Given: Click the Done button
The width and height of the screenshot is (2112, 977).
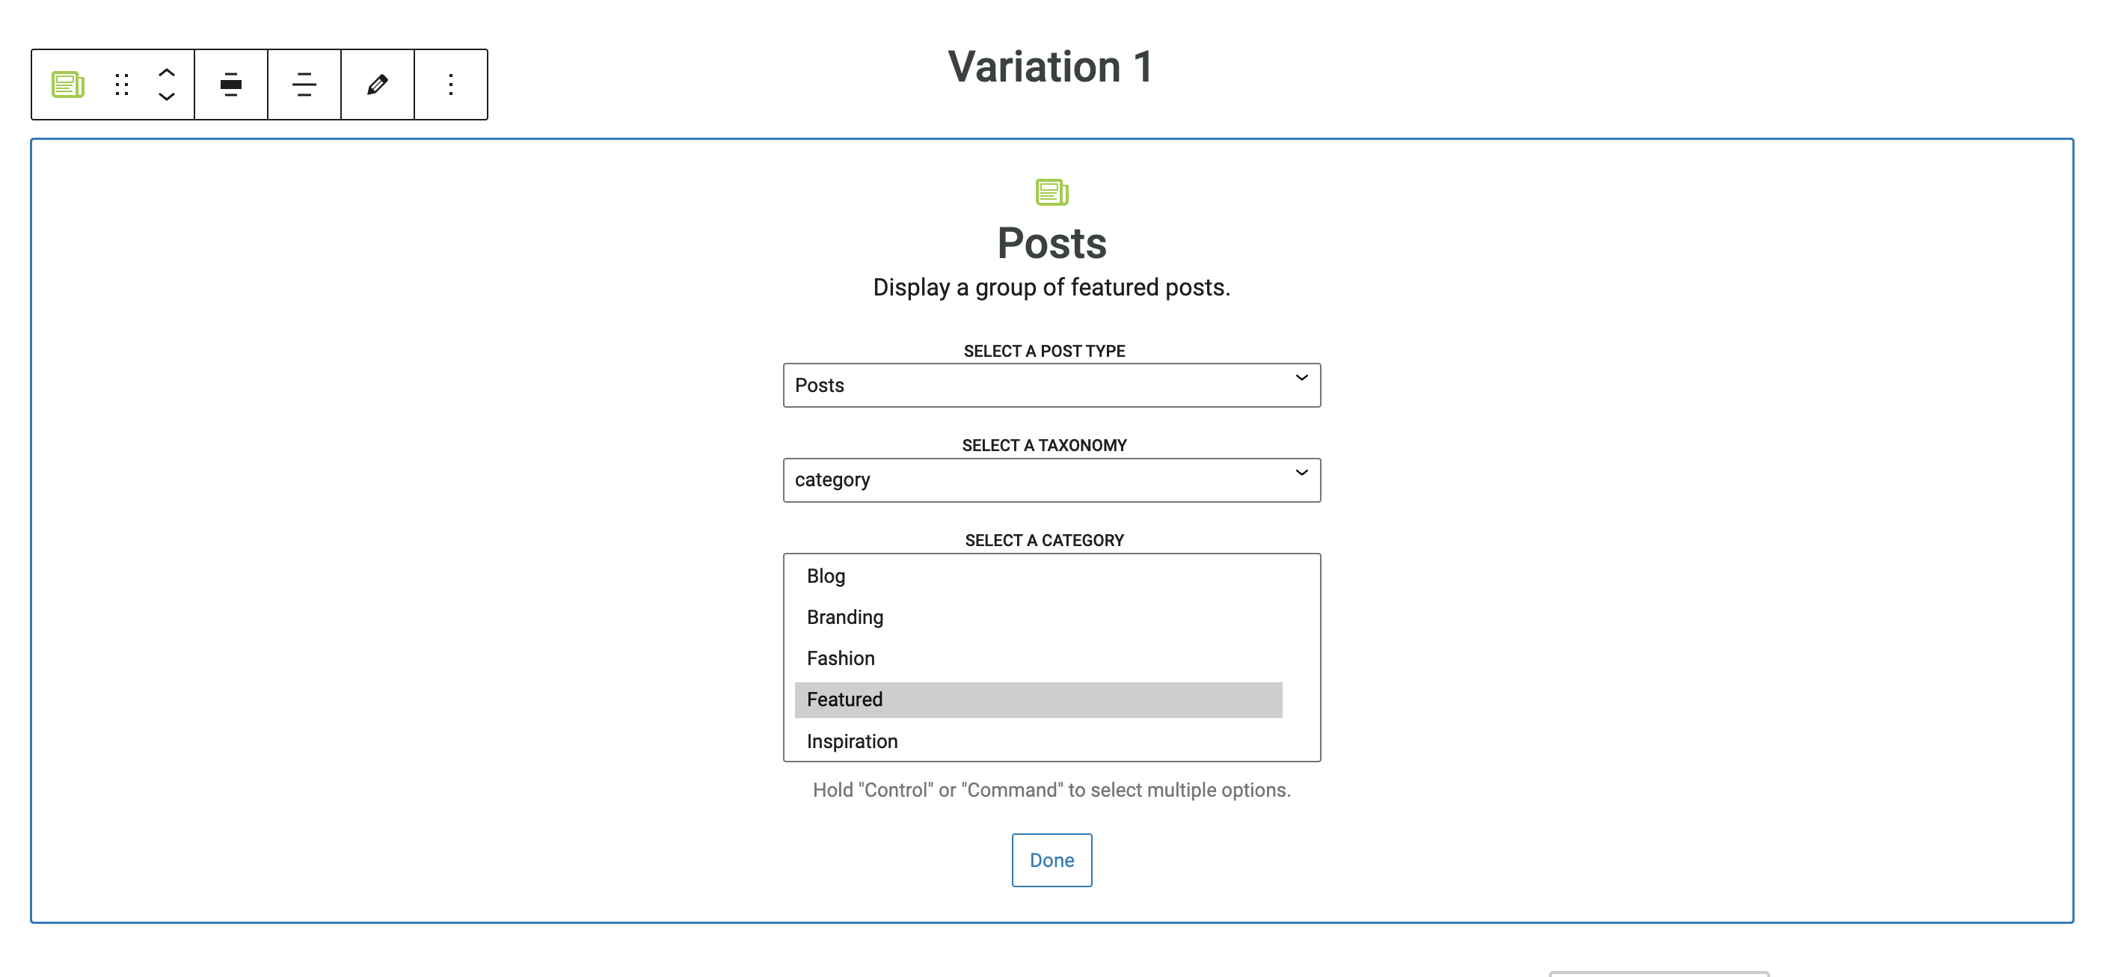Looking at the screenshot, I should tap(1052, 860).
